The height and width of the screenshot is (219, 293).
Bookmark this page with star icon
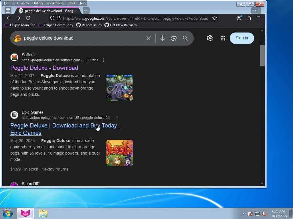tap(215, 18)
